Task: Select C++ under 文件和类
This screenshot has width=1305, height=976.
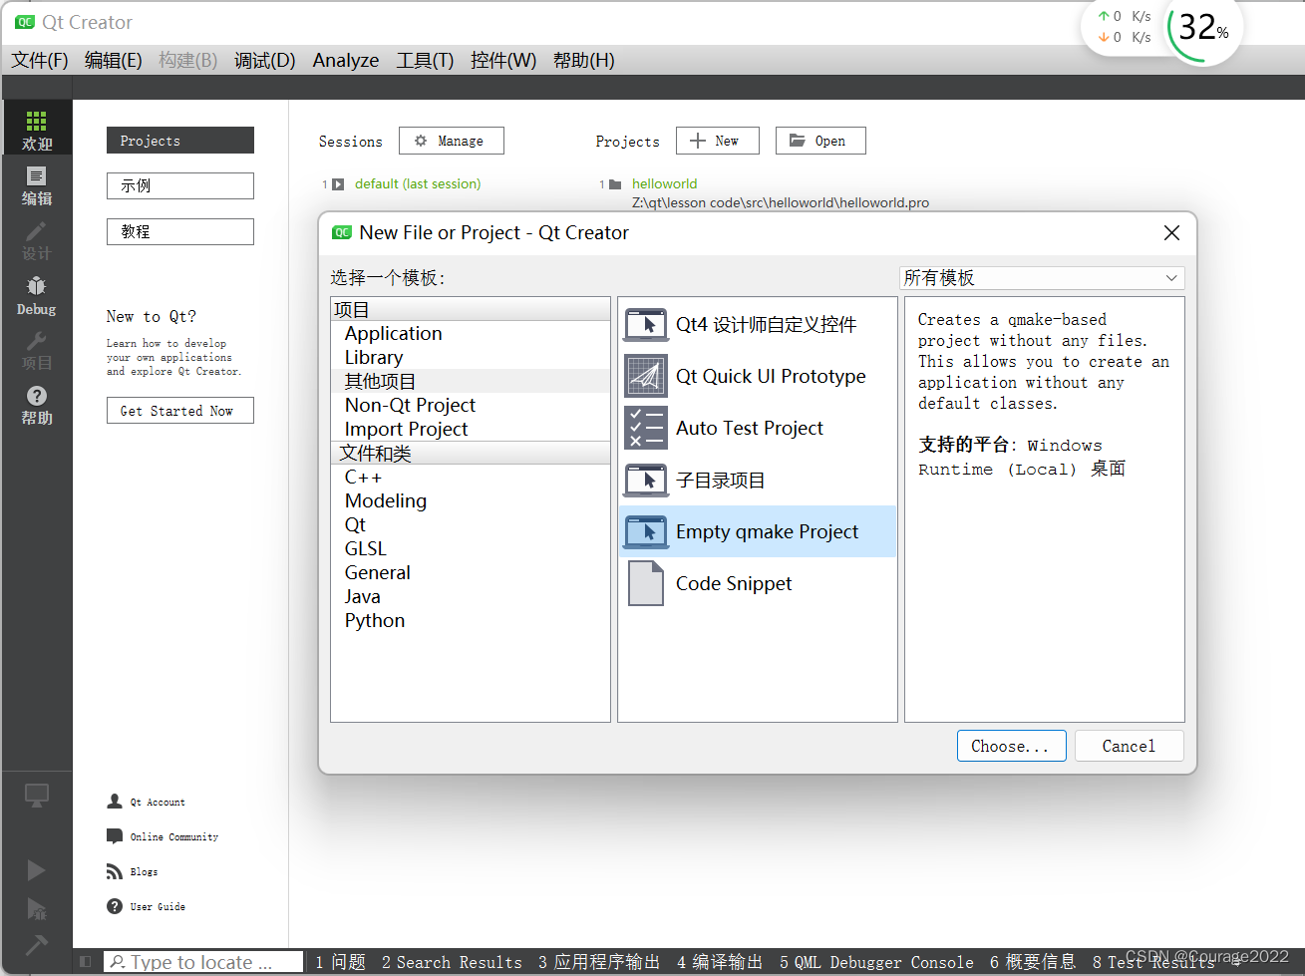Action: (x=470, y=477)
